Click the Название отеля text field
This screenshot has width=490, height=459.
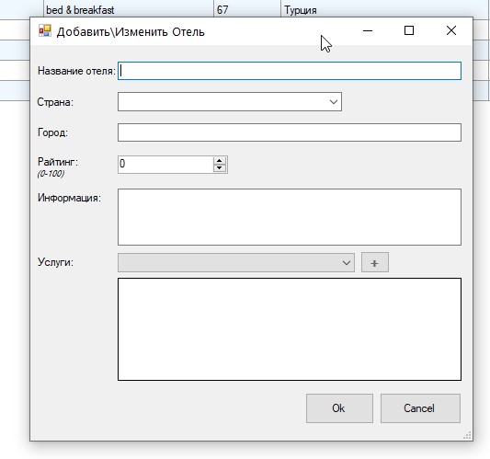290,71
